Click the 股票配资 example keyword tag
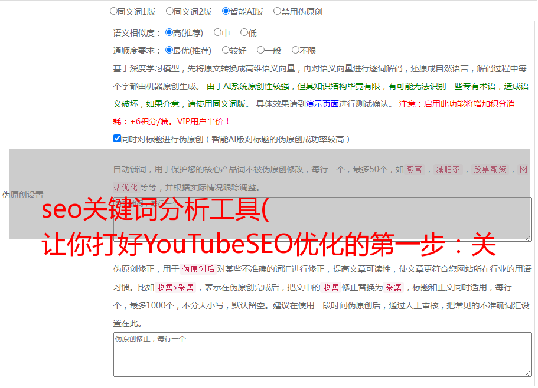The width and height of the screenshot is (538, 388). pos(490,169)
